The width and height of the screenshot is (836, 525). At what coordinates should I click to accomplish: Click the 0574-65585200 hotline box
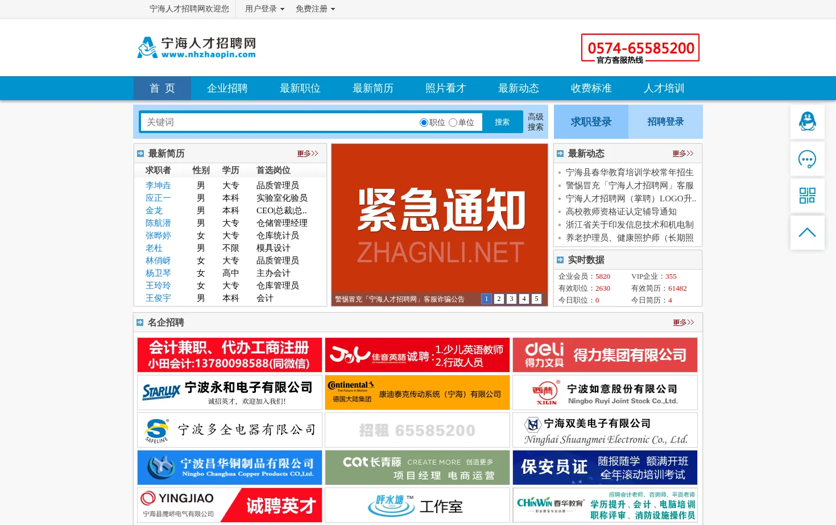pyautogui.click(x=640, y=48)
